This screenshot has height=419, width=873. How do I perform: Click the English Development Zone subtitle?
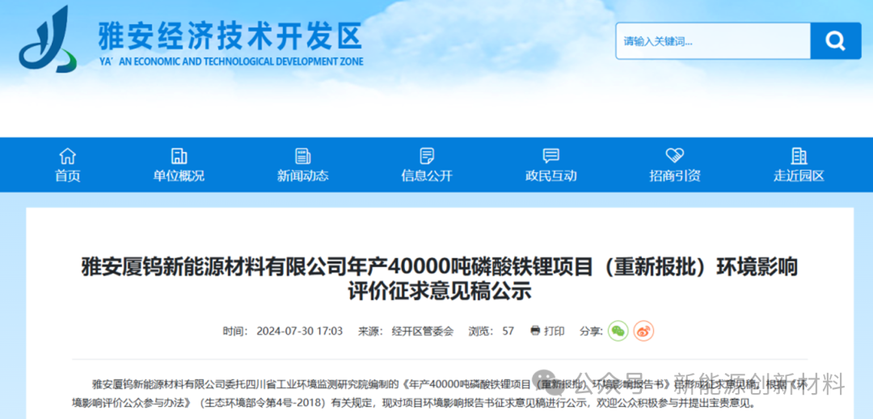pos(231,61)
